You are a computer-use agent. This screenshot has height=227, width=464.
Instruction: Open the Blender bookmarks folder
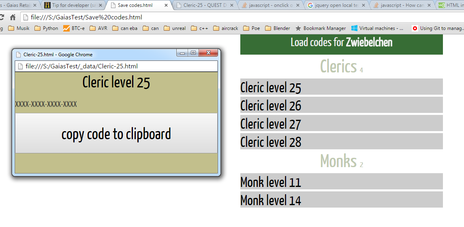point(278,28)
